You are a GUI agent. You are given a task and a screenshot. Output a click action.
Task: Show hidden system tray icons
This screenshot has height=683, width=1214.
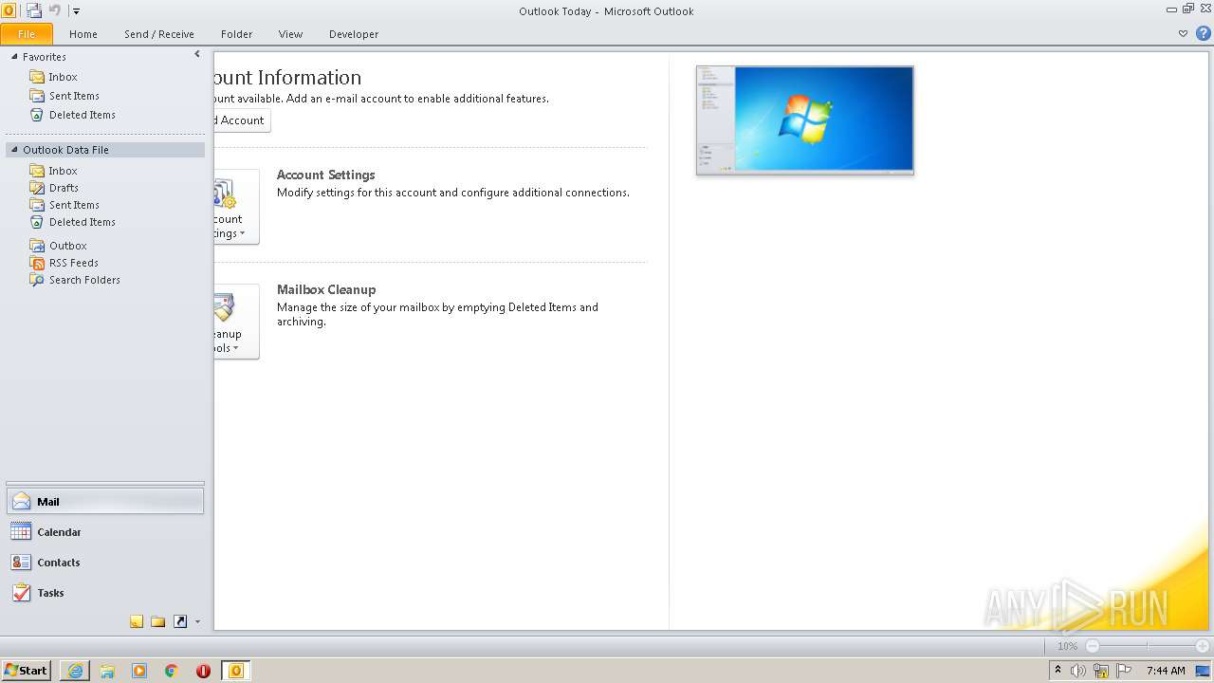coord(1058,670)
